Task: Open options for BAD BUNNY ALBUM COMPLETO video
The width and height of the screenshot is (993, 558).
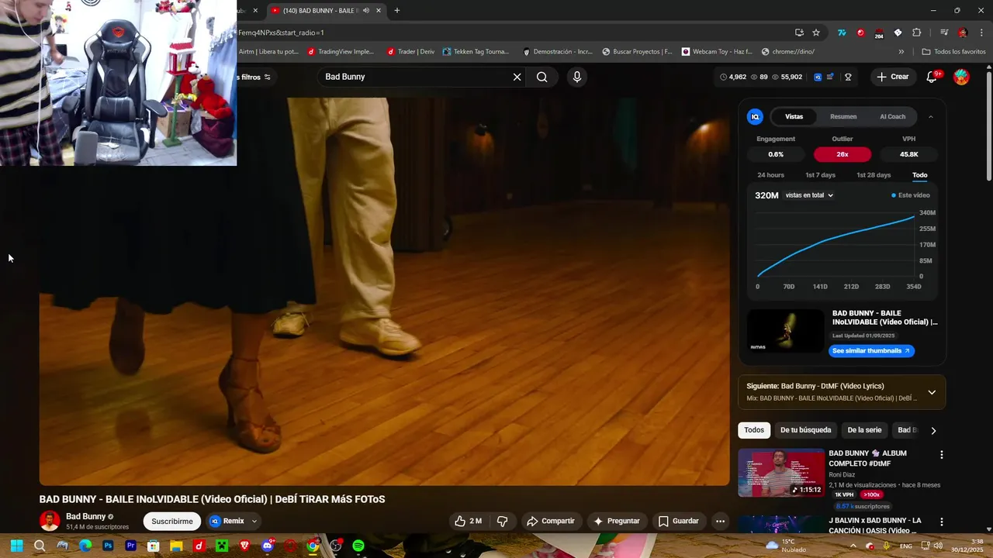Action: click(x=942, y=455)
